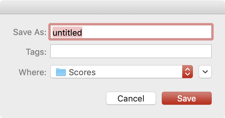This screenshot has width=225, height=118.
Task: Focus the Save As filename field
Action: pyautogui.click(x=131, y=32)
